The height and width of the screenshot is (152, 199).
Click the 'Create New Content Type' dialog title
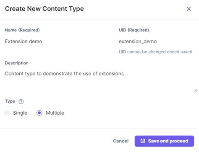click(x=45, y=9)
